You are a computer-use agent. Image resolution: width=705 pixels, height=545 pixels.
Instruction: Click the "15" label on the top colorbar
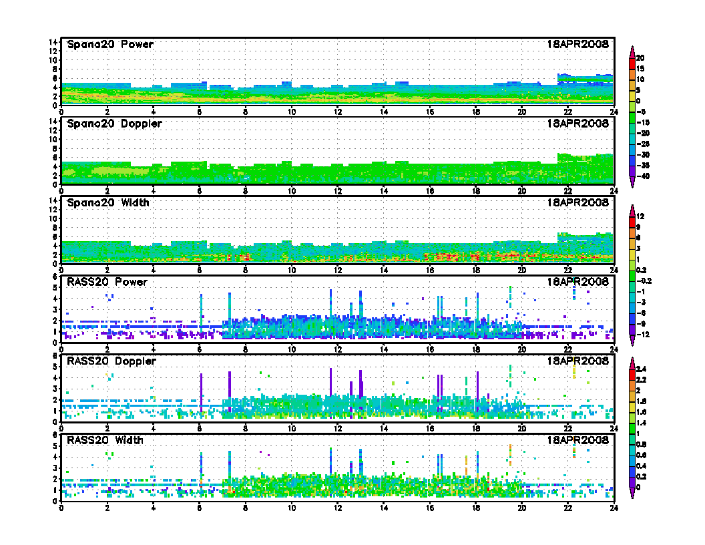click(640, 69)
